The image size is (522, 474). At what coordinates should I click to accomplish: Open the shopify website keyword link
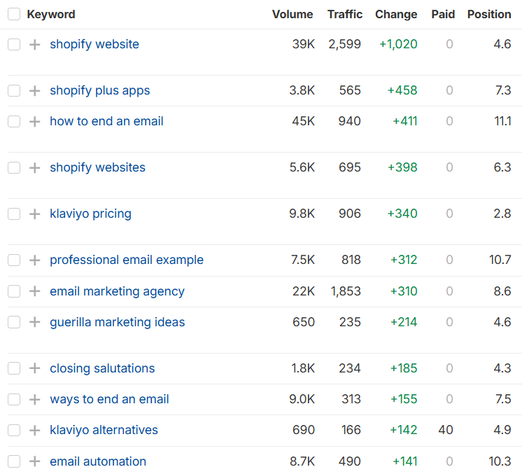pos(94,44)
